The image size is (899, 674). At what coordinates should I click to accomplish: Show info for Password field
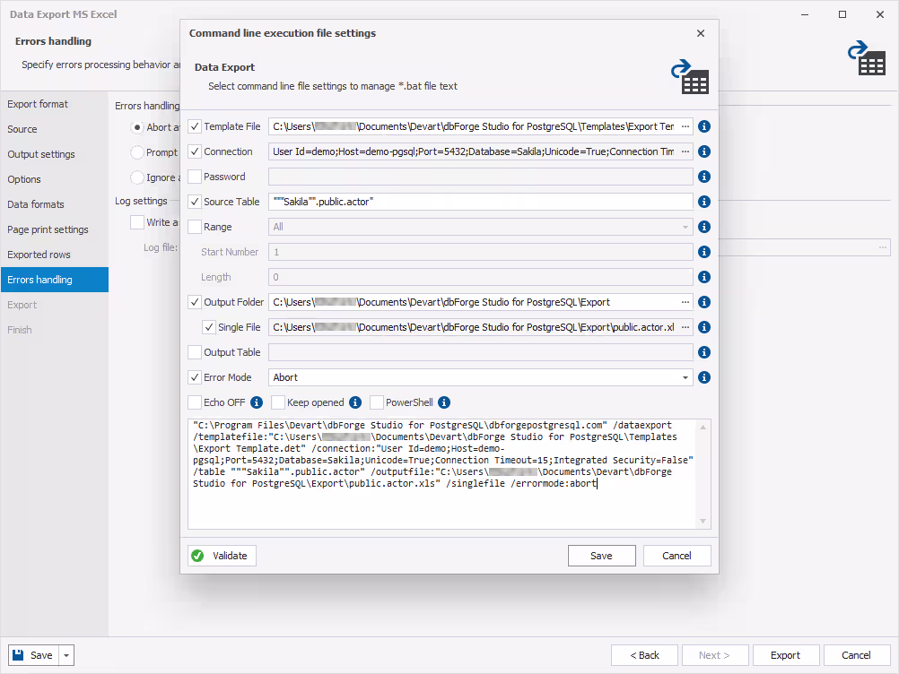coord(704,177)
